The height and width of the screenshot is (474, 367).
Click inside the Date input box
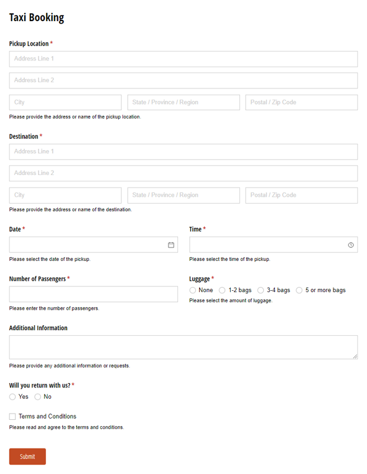click(93, 245)
